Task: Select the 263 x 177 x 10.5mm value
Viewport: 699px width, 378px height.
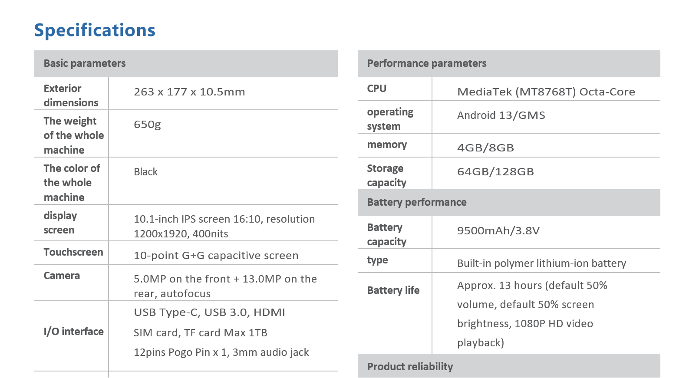Action: [x=189, y=92]
